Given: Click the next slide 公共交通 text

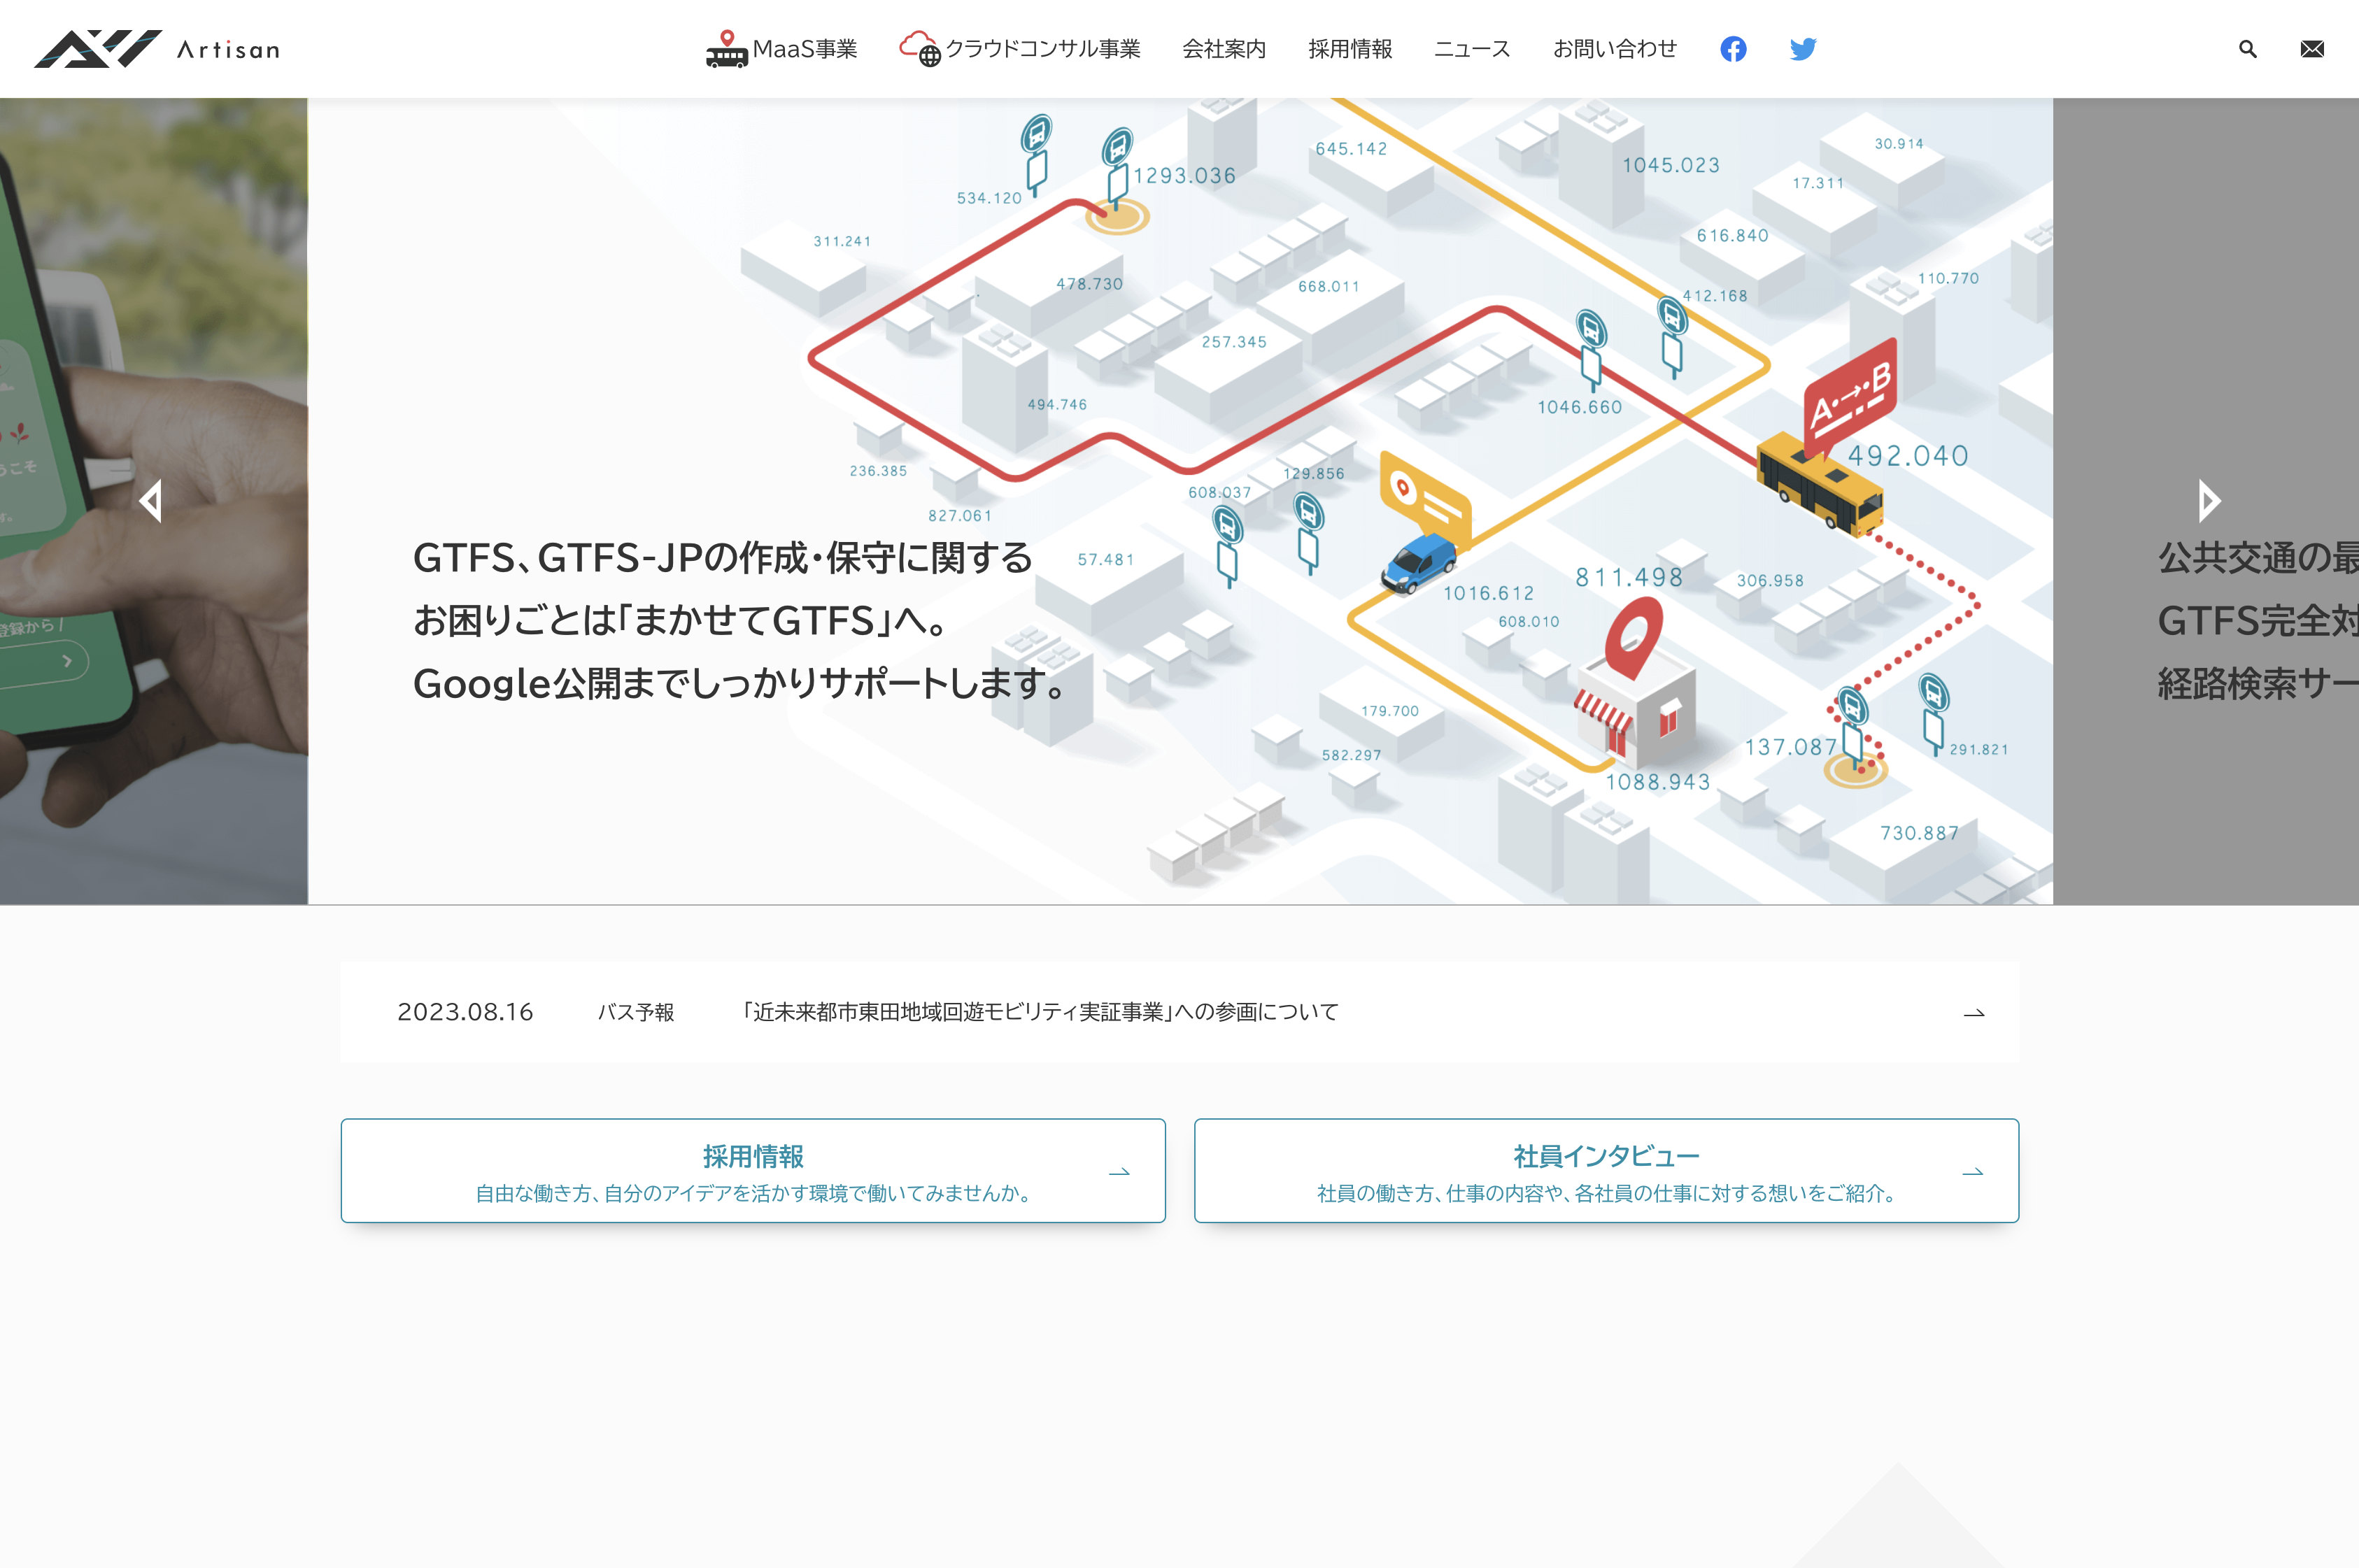Looking at the screenshot, I should [2258, 621].
